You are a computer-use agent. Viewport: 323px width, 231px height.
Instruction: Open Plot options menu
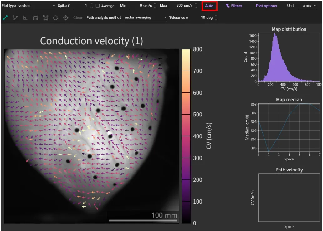(x=266, y=6)
